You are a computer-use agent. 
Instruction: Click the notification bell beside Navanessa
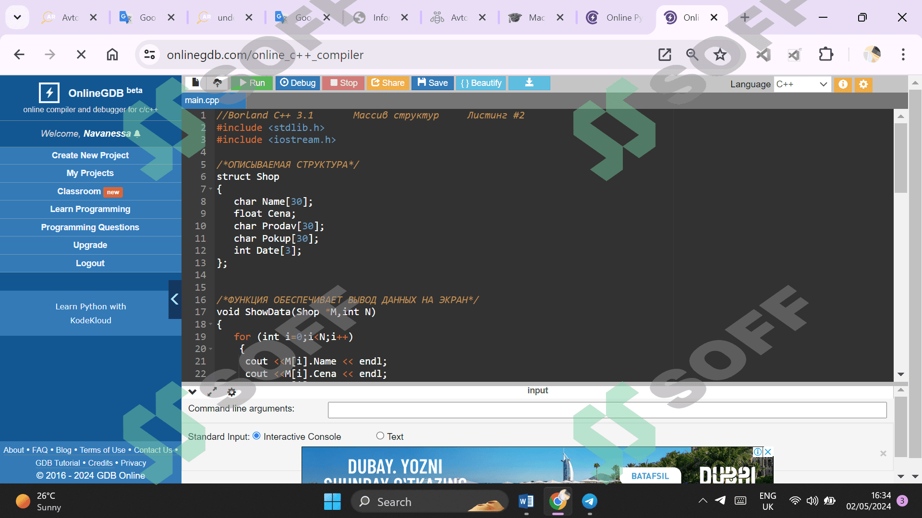pos(137,133)
